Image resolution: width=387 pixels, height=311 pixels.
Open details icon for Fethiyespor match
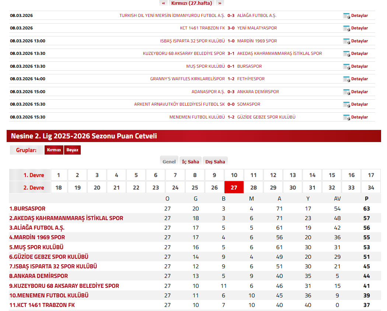click(x=346, y=79)
